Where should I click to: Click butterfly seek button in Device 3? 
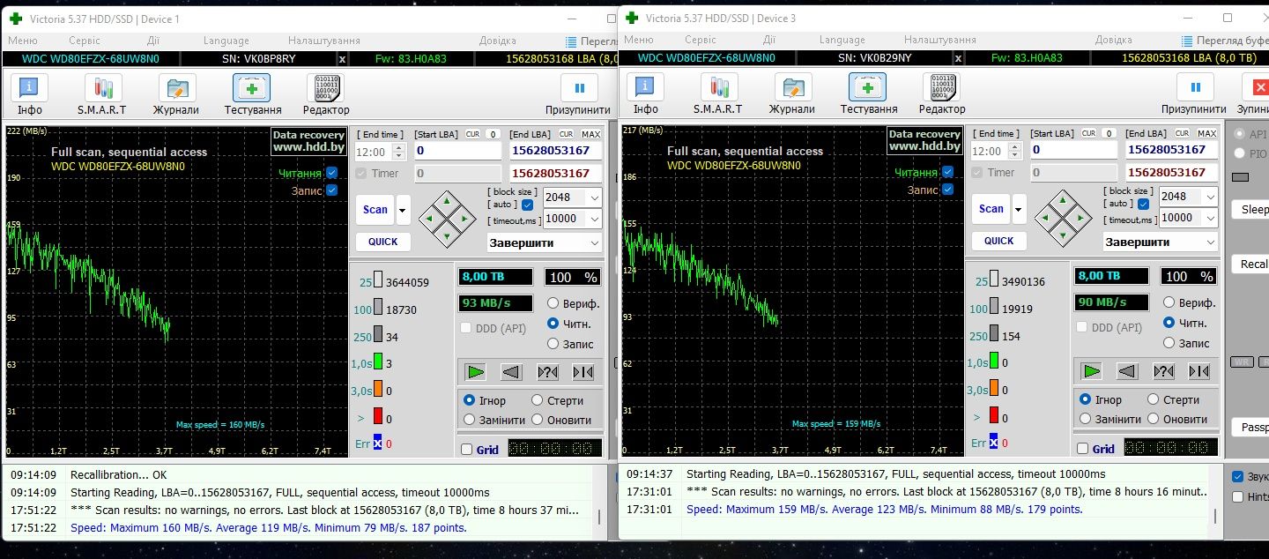pyautogui.click(x=1198, y=371)
